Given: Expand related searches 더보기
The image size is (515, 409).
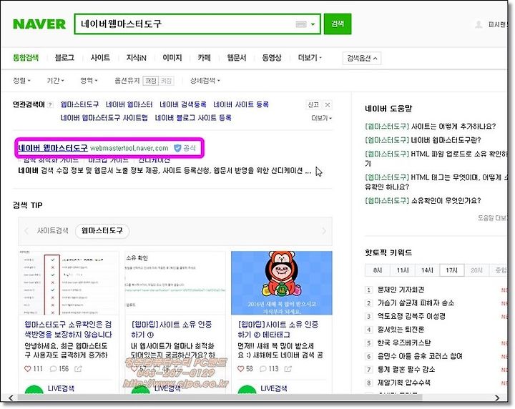Looking at the screenshot, I should [x=322, y=118].
